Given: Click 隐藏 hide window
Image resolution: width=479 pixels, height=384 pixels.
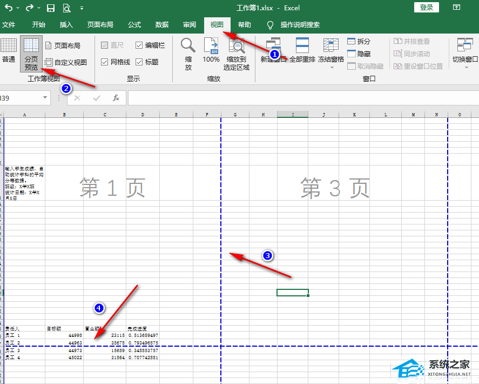Looking at the screenshot, I should [x=359, y=54].
